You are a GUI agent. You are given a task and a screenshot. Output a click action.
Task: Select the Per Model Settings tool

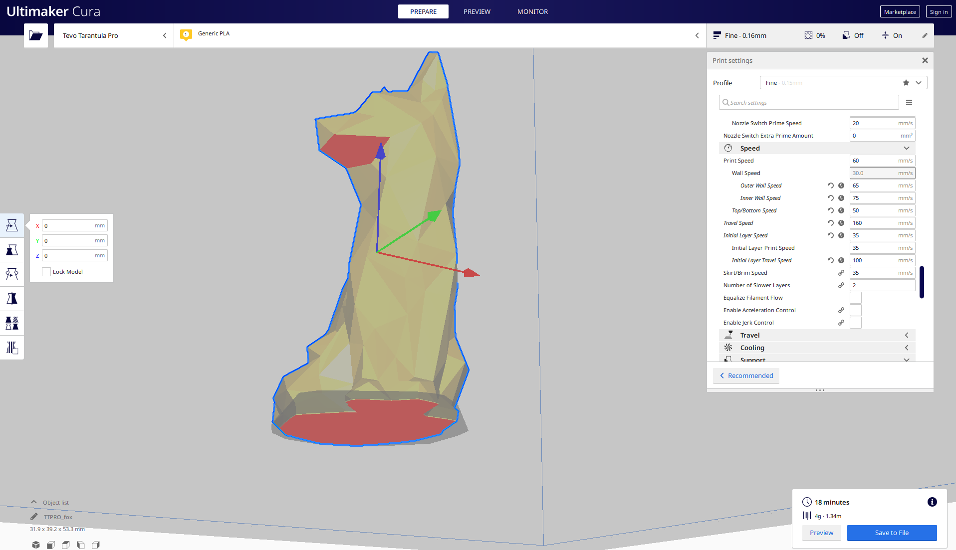12,323
